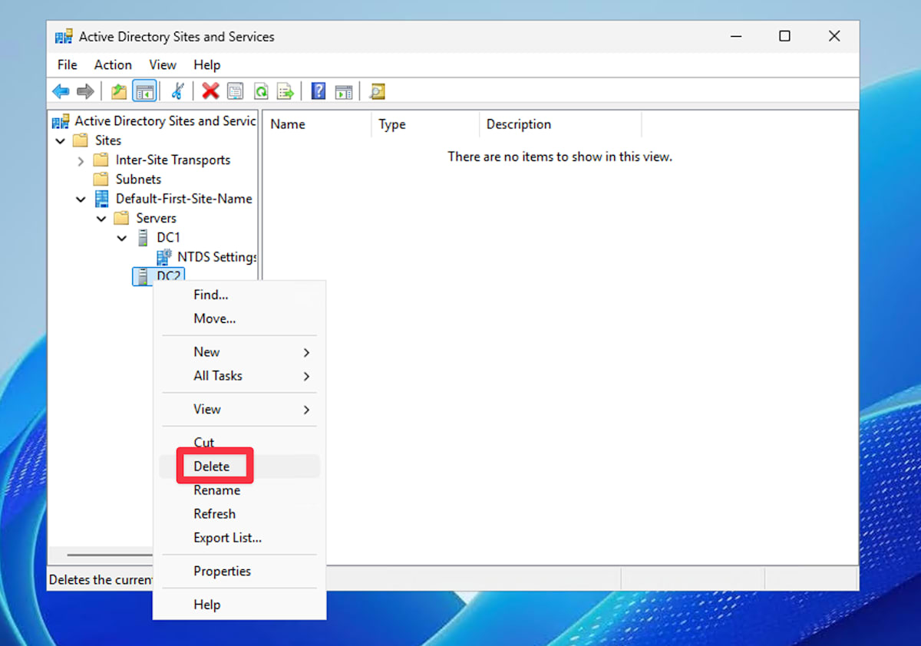The height and width of the screenshot is (646, 921).
Task: Go up one level with the folder icon
Action: (x=119, y=91)
